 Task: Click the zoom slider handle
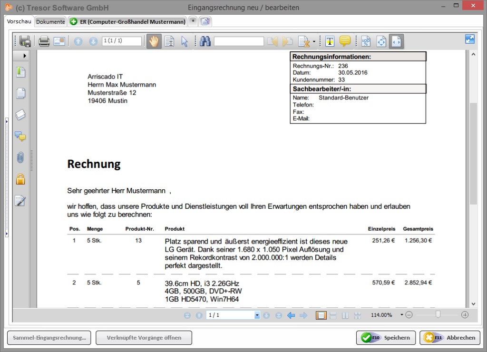click(438, 314)
